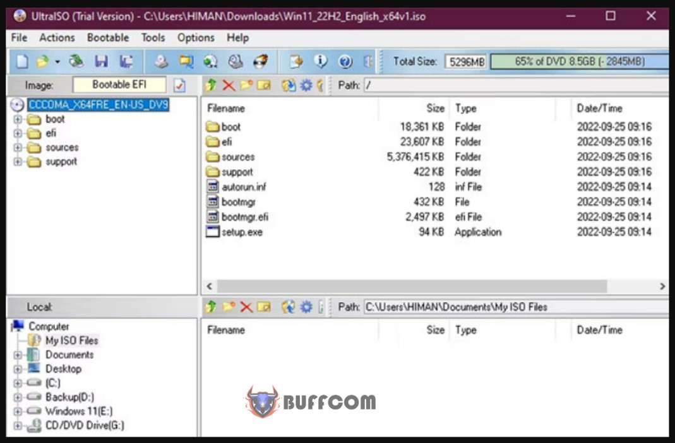The image size is (675, 443).
Task: Click the Exit door icon in the toolbar
Action: (x=368, y=61)
